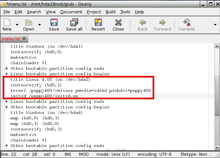Open the Document menu
This screenshot has width=220, height=158.
pyautogui.click(x=71, y=12)
